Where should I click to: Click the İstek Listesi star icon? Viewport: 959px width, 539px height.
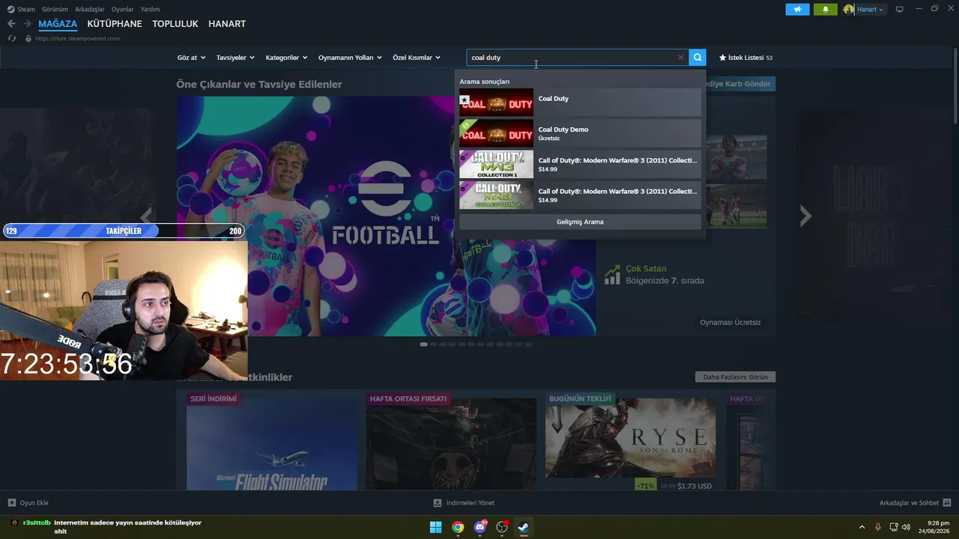[x=723, y=58]
